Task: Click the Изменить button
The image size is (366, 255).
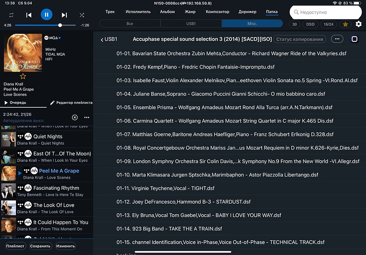Action: coord(65,246)
